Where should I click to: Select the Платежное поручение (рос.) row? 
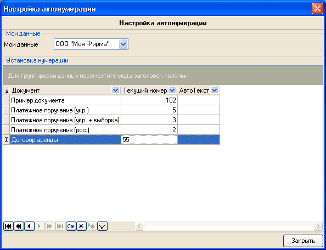111,130
